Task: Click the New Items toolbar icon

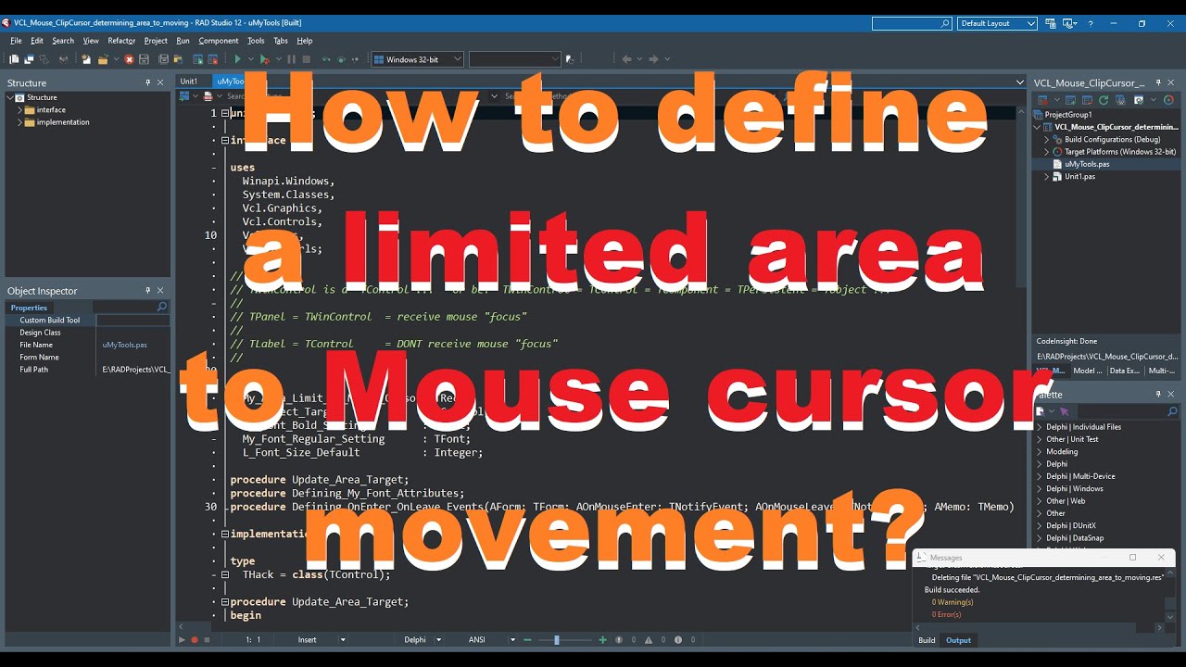Action: pyautogui.click(x=85, y=59)
